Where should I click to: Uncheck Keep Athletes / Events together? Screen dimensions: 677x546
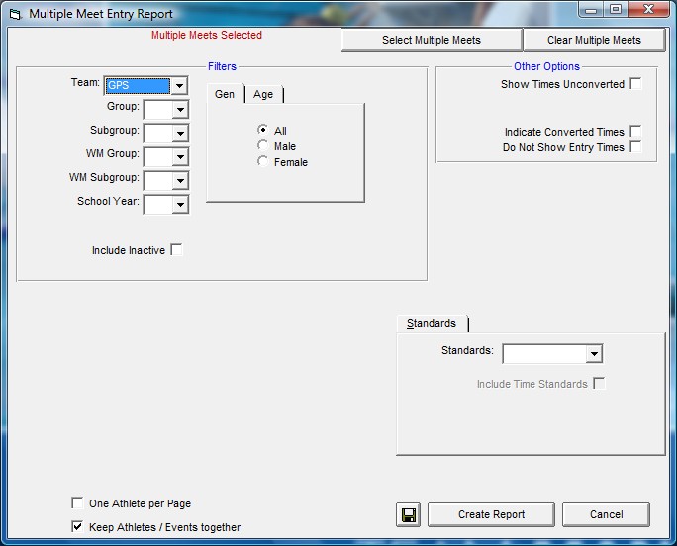(77, 526)
